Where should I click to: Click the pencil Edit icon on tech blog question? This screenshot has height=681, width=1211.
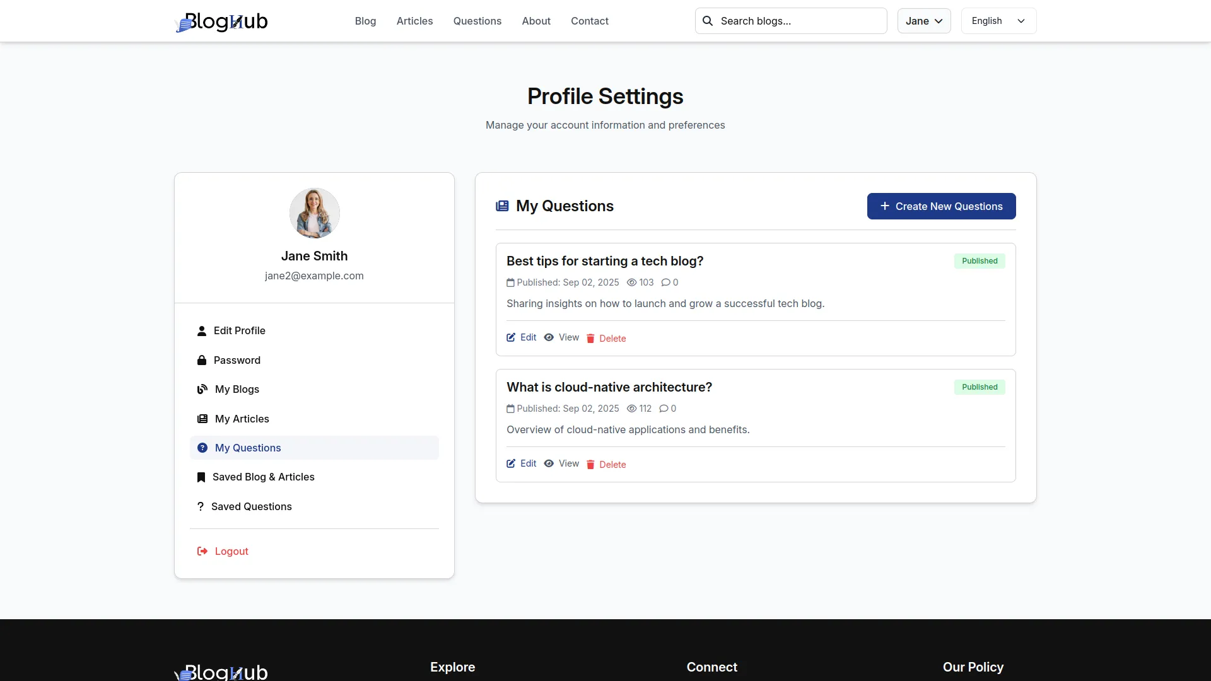[x=511, y=338]
